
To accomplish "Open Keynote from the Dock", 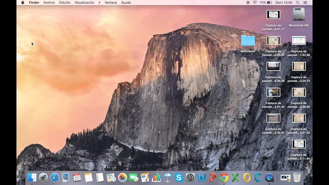I will coord(168,177).
